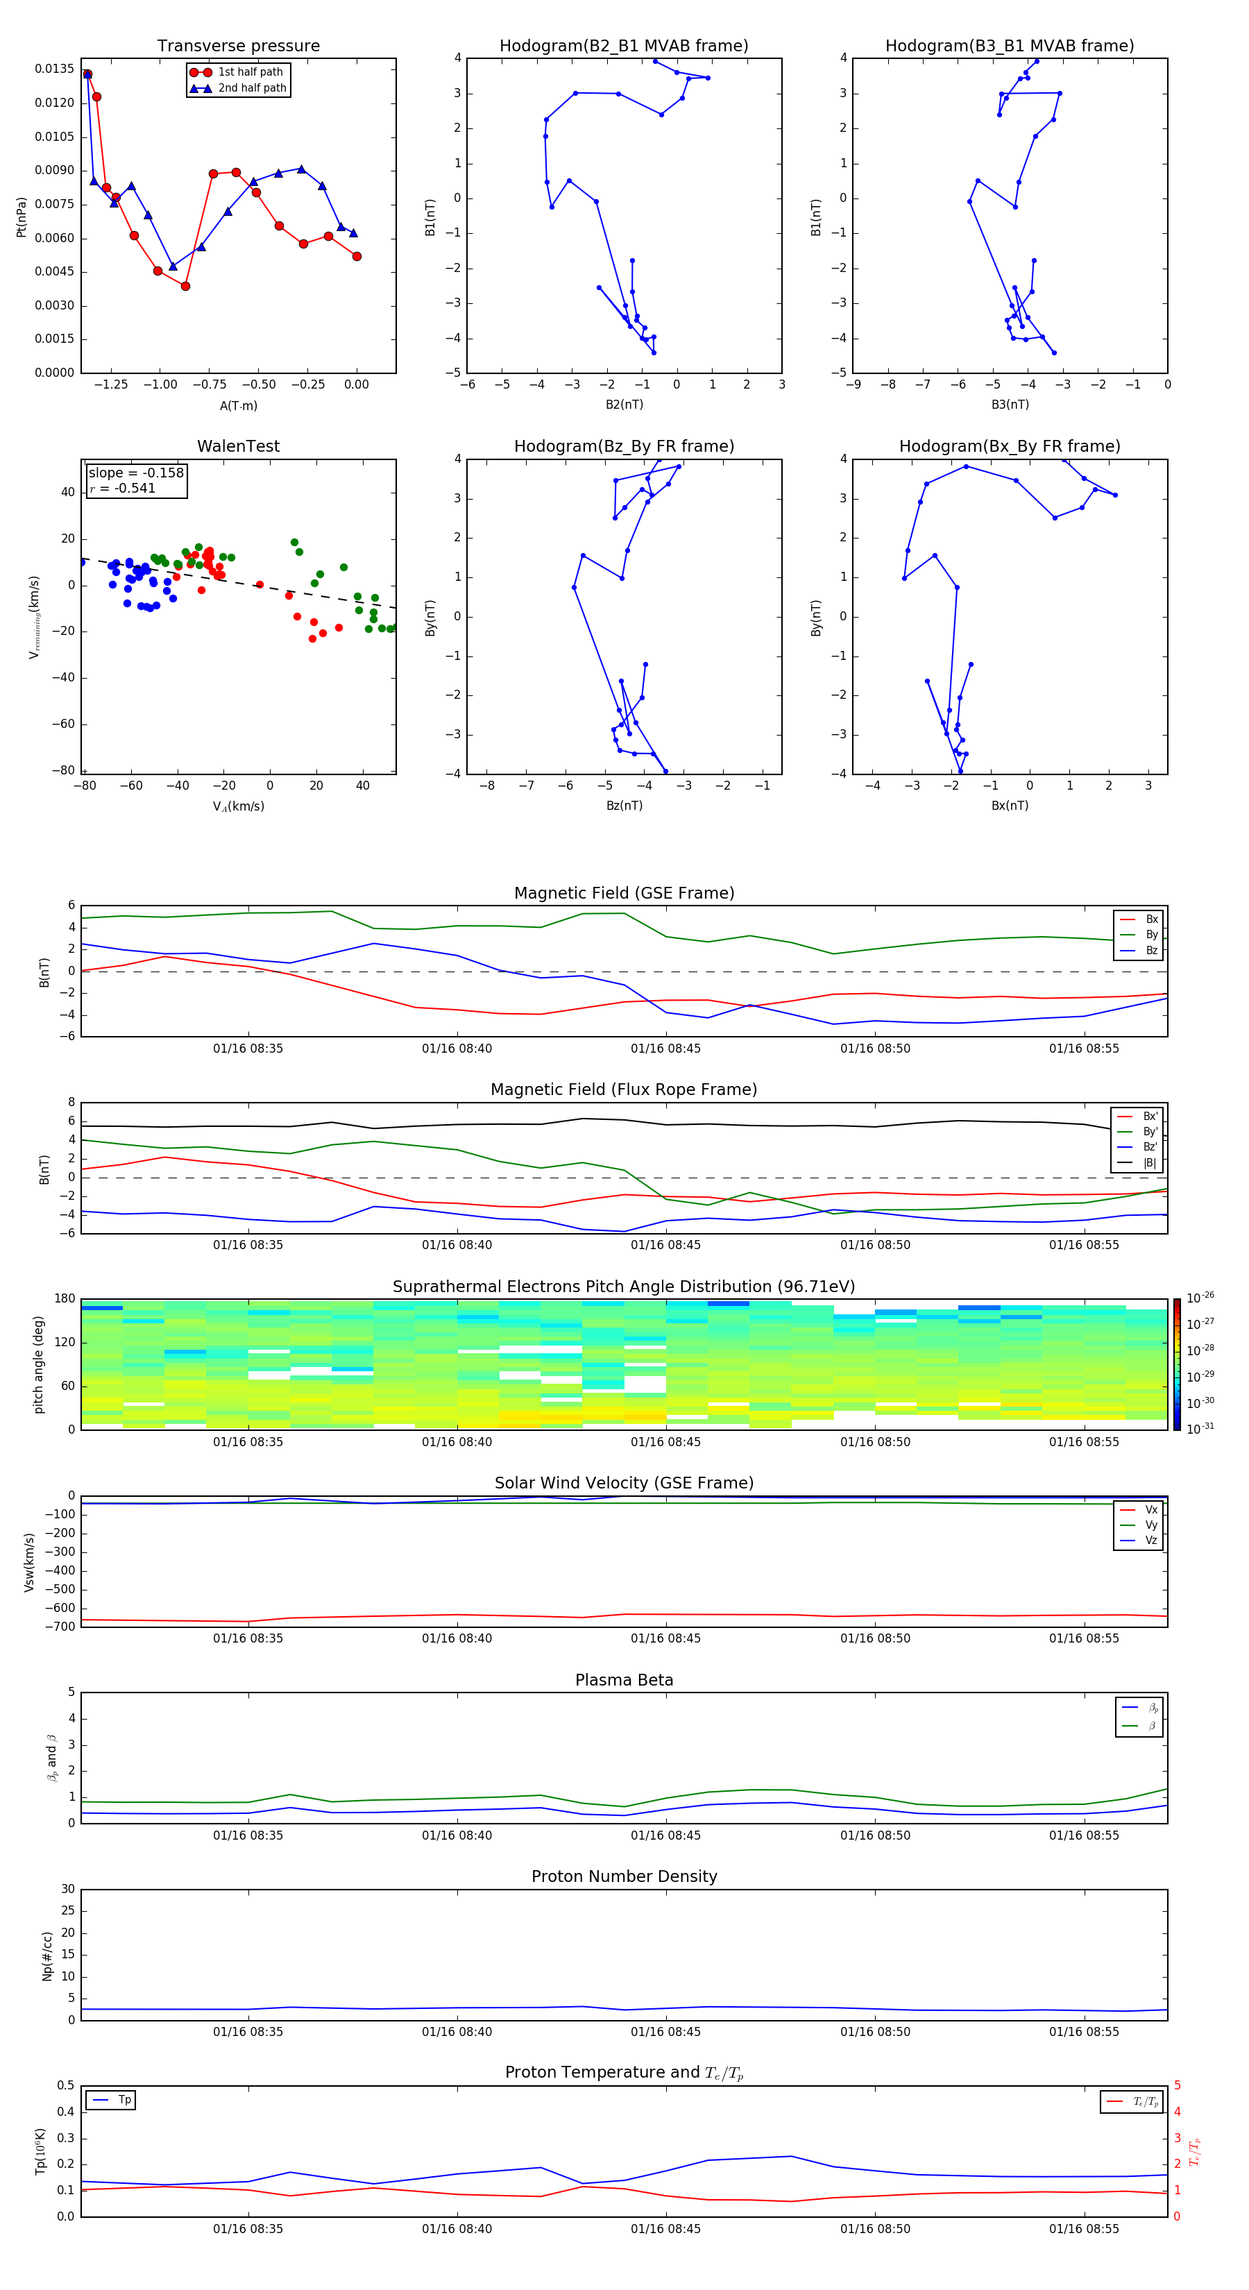Click the 'Proton Temperature and Te/Tp' title

[624, 2073]
